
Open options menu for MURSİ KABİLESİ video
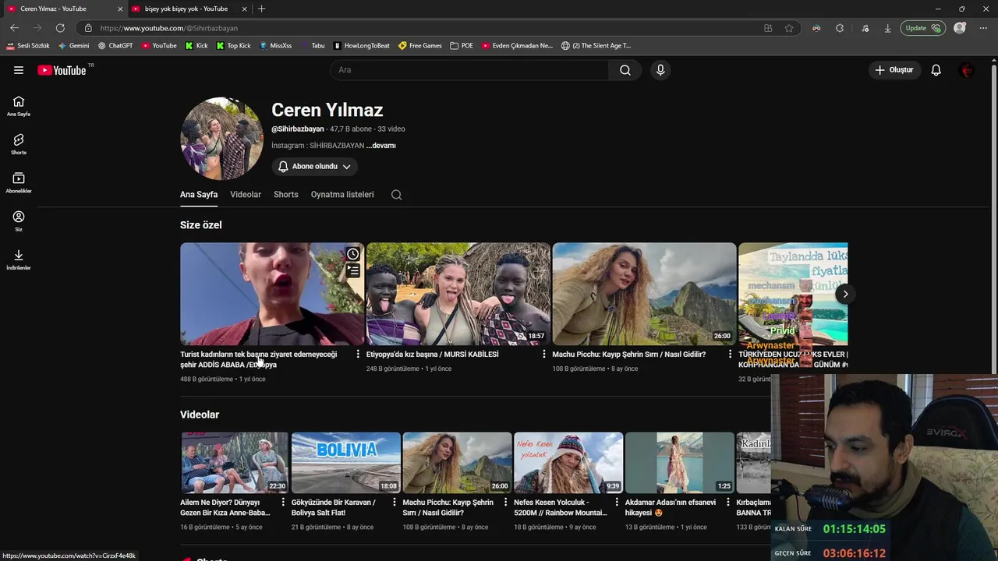[x=544, y=355]
